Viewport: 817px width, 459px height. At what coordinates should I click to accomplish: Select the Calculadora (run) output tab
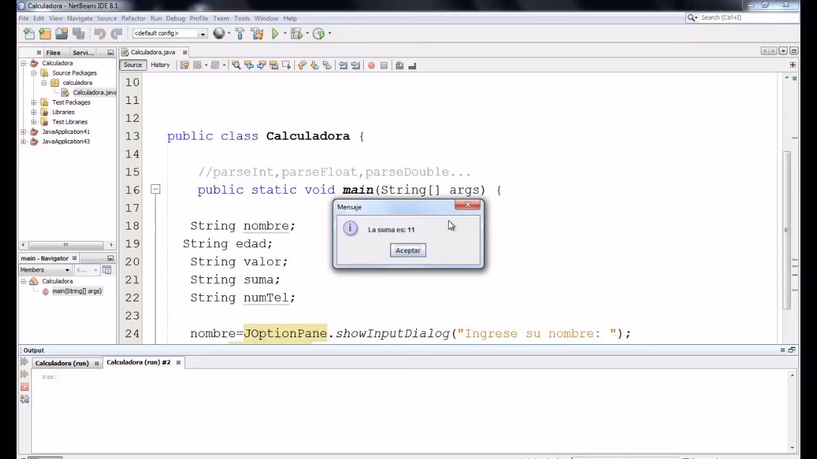tap(62, 363)
